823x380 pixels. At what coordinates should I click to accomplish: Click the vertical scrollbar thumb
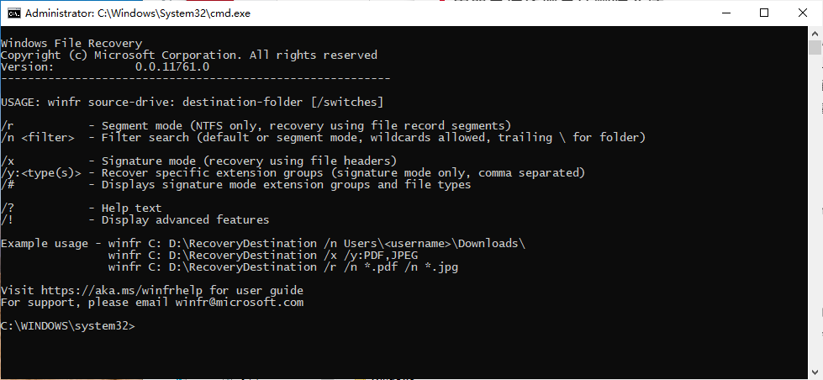click(815, 47)
